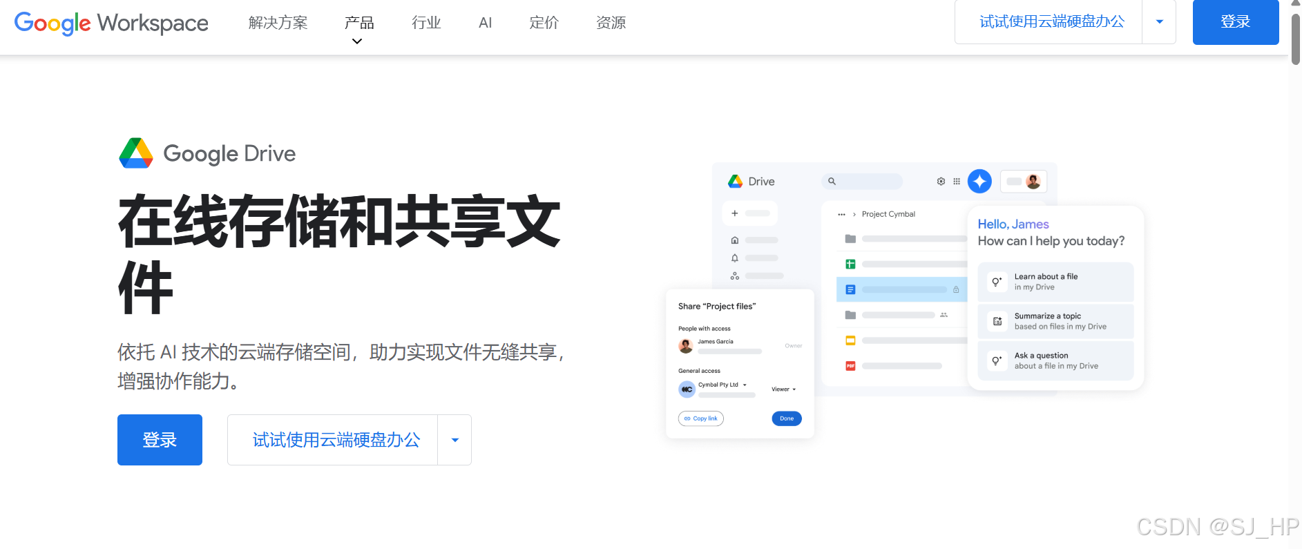Click the Project Cymbal breadcrumb
Viewport: 1302px width, 549px height.
click(888, 214)
